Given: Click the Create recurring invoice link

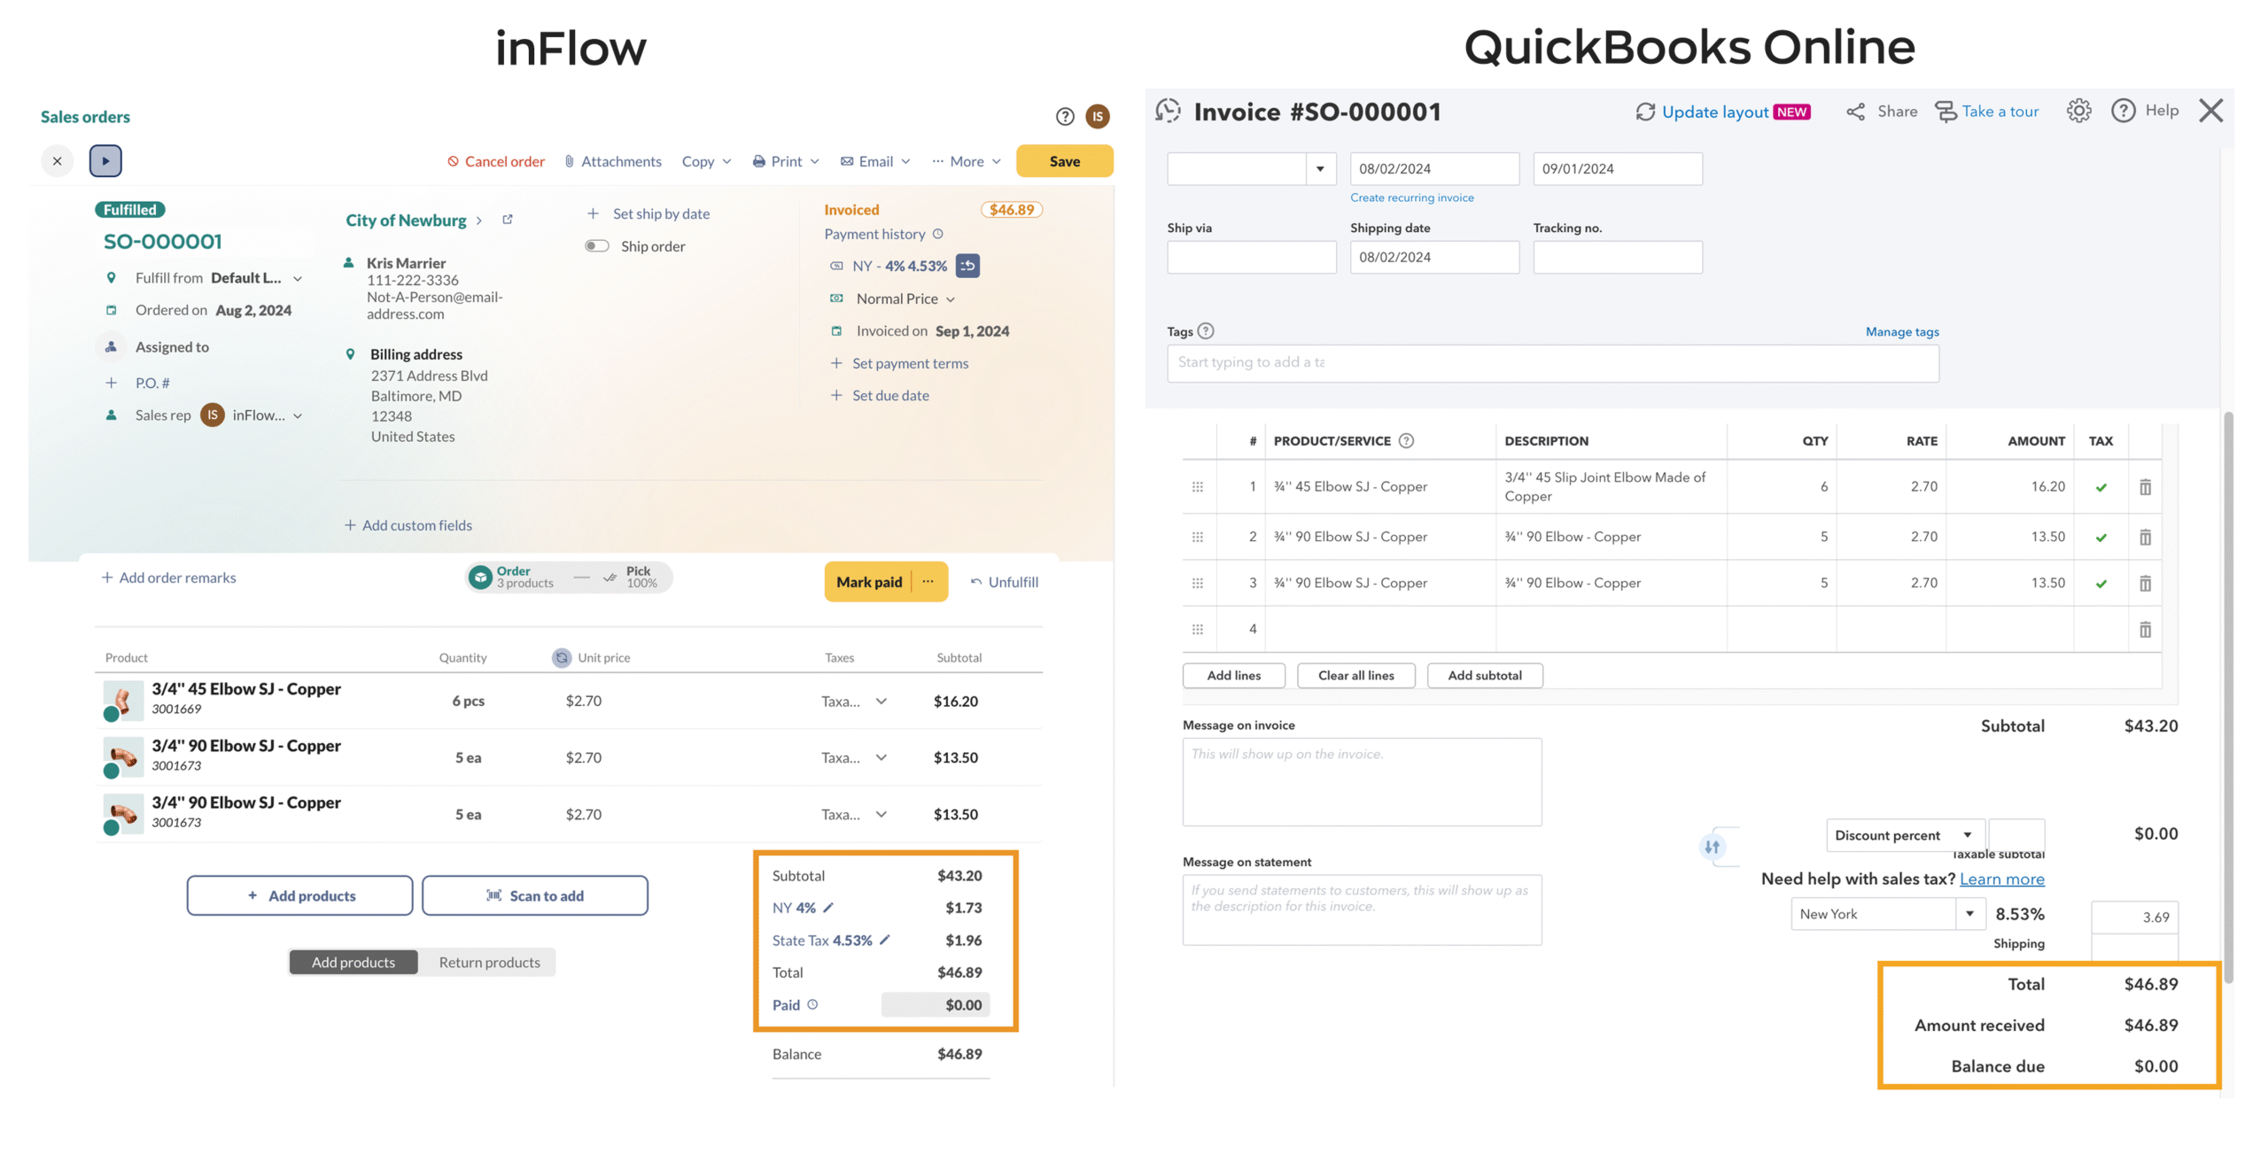Looking at the screenshot, I should click(x=1411, y=197).
